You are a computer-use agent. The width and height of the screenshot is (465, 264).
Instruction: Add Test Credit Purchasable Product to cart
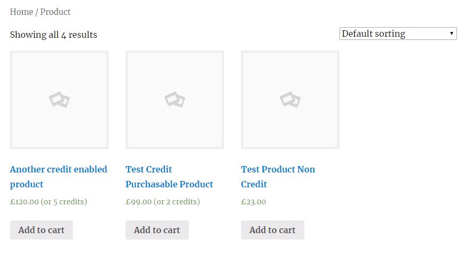coord(157,230)
